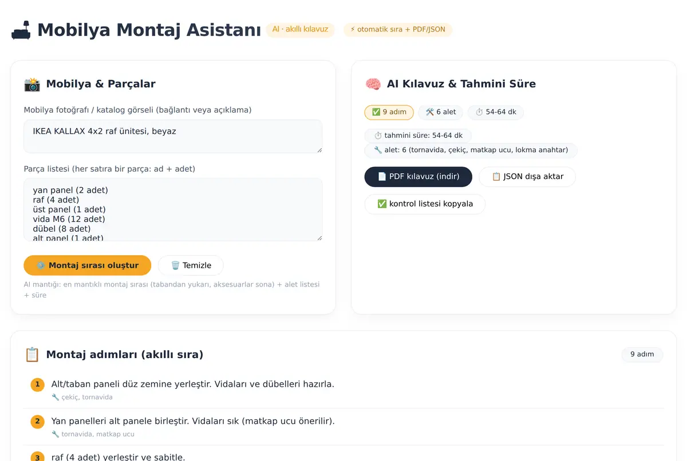This screenshot has height=461, width=687.
Task: Click the step 3 number badge
Action: pos(37,456)
